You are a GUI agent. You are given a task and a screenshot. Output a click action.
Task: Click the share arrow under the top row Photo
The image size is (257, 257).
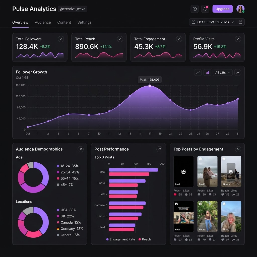(234, 195)
